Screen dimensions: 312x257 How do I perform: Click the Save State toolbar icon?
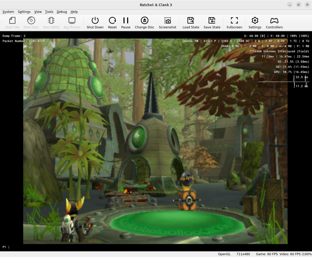[212, 20]
